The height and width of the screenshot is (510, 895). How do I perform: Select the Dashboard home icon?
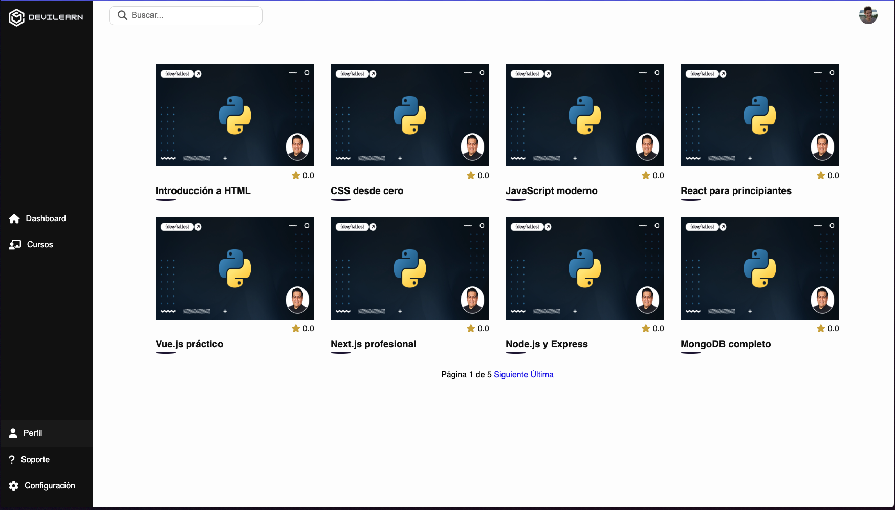14,219
